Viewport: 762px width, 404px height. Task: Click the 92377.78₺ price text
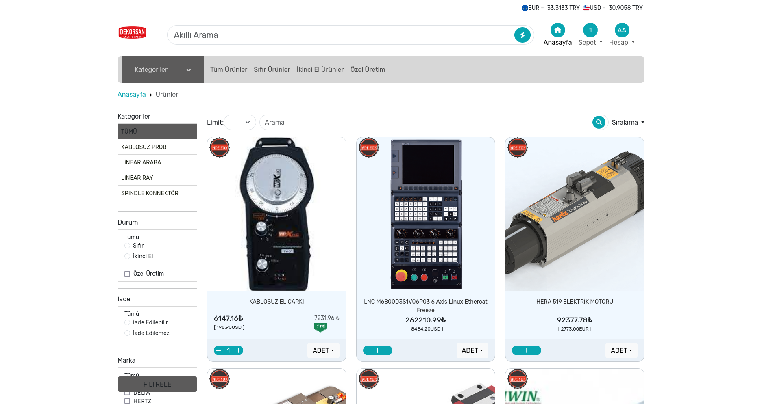click(x=575, y=320)
